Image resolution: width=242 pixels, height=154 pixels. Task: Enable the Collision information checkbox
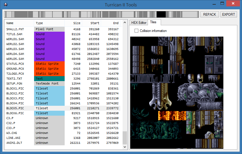point(136,31)
